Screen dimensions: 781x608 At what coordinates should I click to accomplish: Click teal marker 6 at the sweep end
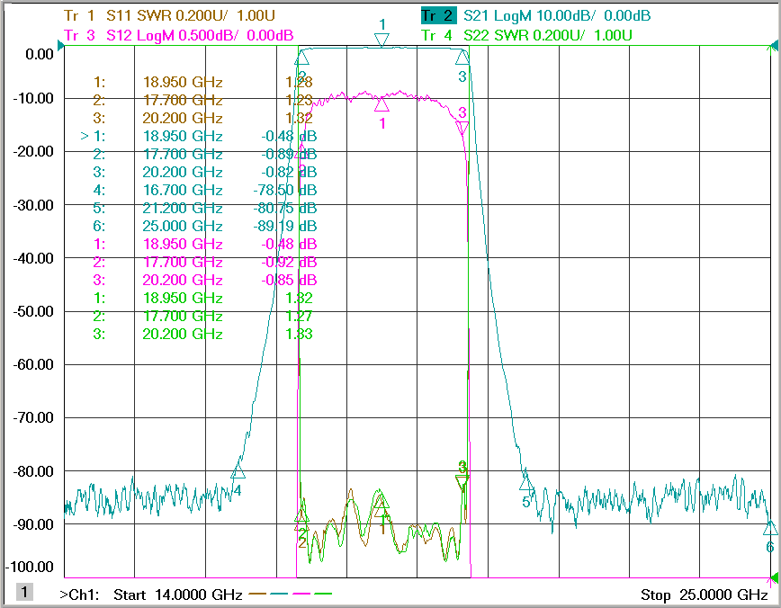coord(770,528)
